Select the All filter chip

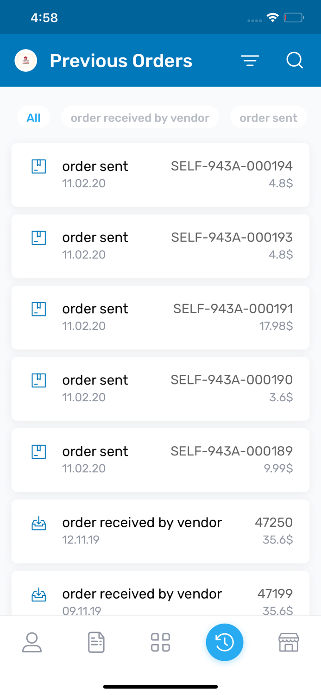33,117
